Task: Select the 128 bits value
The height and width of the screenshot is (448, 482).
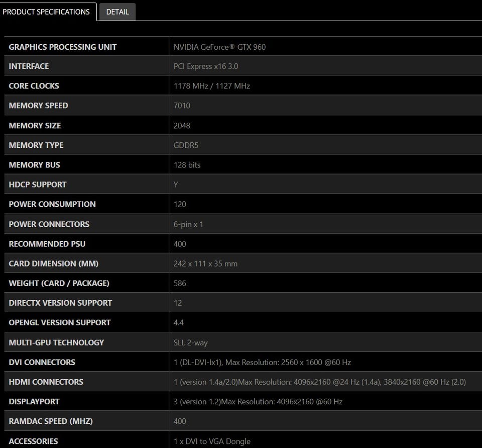Action: pyautogui.click(x=187, y=165)
